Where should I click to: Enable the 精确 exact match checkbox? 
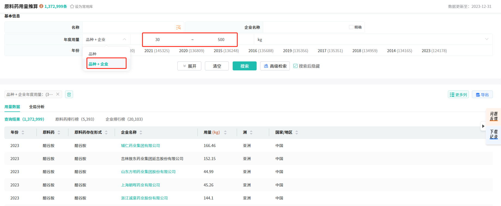click(351, 27)
